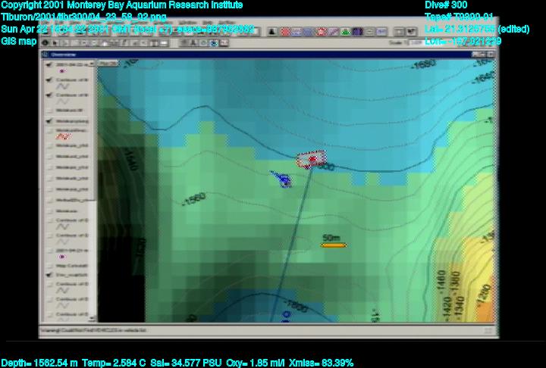Click the Overview window title bar
This screenshot has width=546, height=368.
point(268,55)
